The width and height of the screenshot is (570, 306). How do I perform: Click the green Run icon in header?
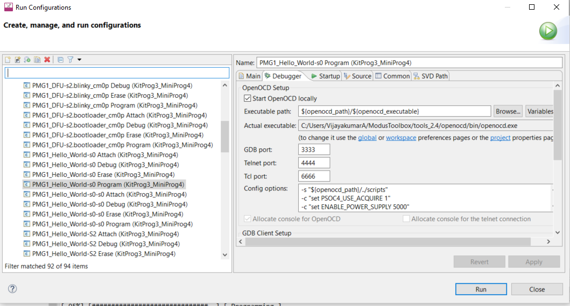pos(548,31)
